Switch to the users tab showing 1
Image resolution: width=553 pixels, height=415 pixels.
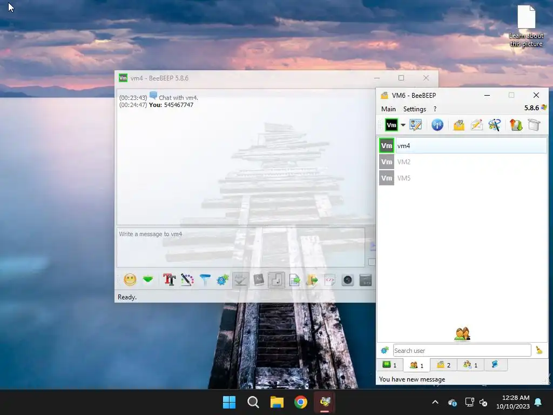[416, 365]
